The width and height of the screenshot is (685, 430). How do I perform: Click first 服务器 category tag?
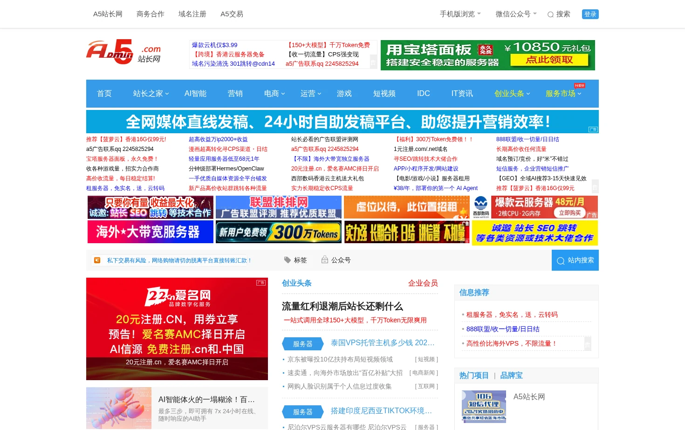[303, 344]
